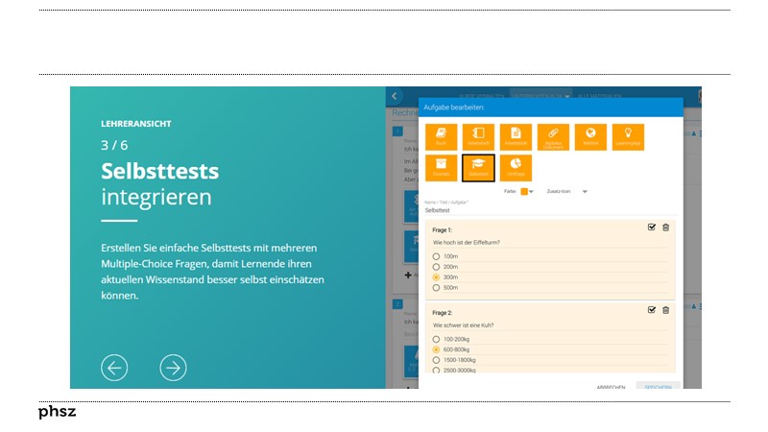Select the 100m answer for Frage 1
The height and width of the screenshot is (432, 768).
point(437,256)
